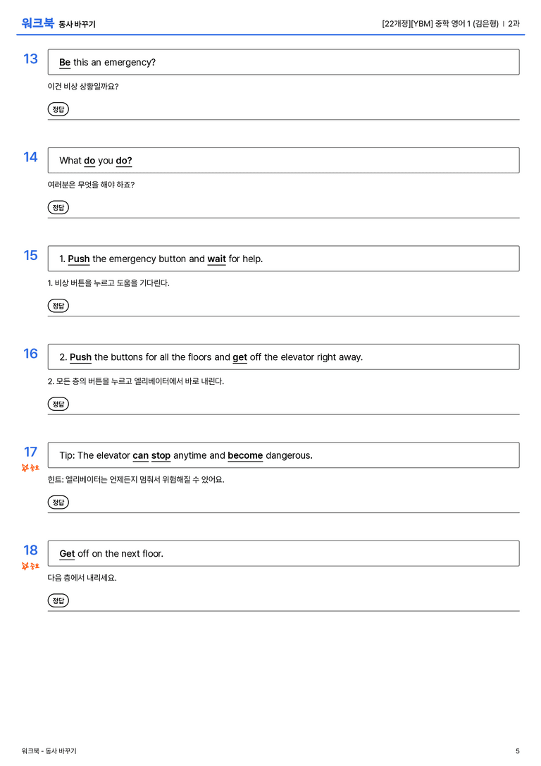541x766 pixels.
Task: Click the 정답 badge under question 16
Action: pyautogui.click(x=58, y=404)
